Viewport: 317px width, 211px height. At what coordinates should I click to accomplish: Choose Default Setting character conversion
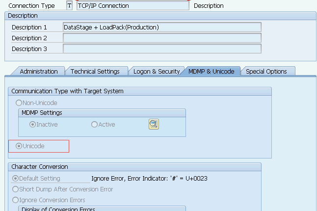point(15,178)
